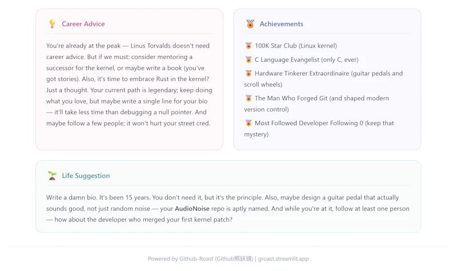Click the Life Suggestion heading
Screen dimensions: 457x271
tap(86, 176)
